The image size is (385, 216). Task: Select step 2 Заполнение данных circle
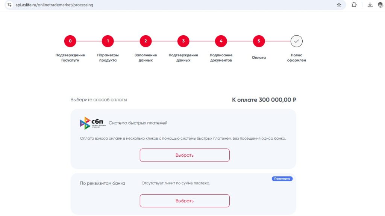tap(146, 41)
